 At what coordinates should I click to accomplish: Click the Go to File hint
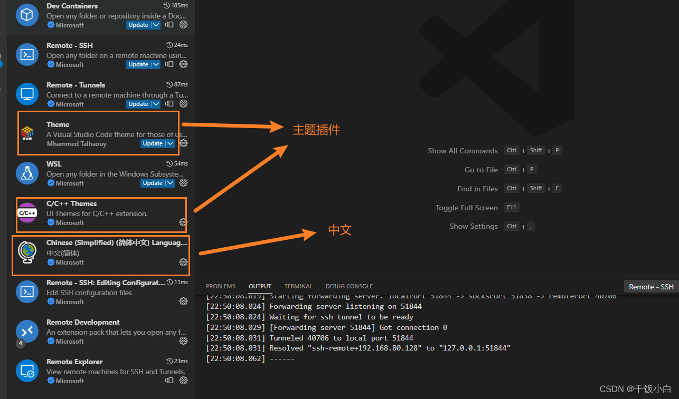coord(481,170)
